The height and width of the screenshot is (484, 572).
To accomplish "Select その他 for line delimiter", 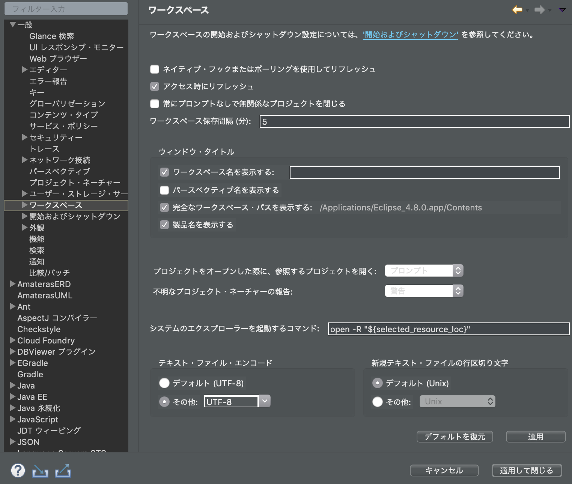I will [377, 402].
